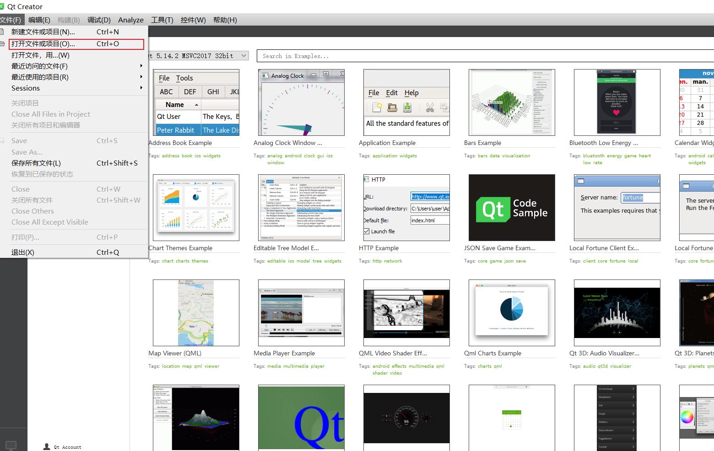This screenshot has width=714, height=451.
Task: Click the 'Chart Themes Example' title text
Action: pyautogui.click(x=180, y=248)
